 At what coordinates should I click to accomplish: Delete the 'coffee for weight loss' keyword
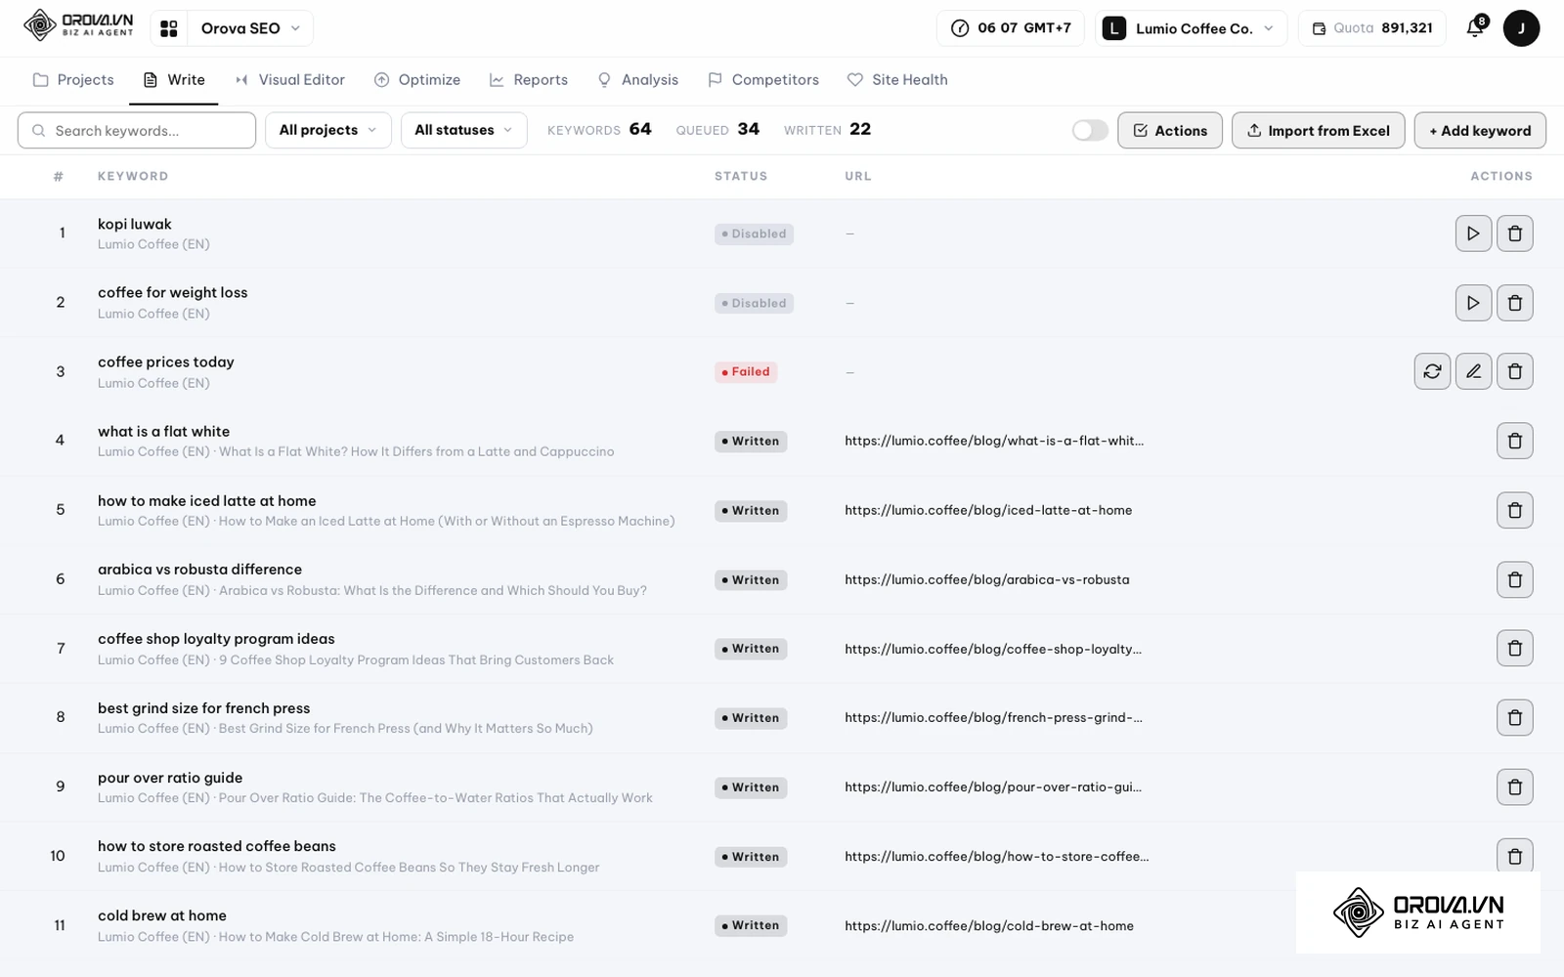pyautogui.click(x=1515, y=303)
